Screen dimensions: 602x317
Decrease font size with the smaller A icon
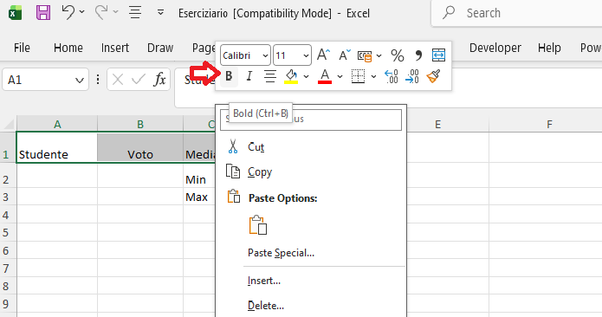point(345,55)
